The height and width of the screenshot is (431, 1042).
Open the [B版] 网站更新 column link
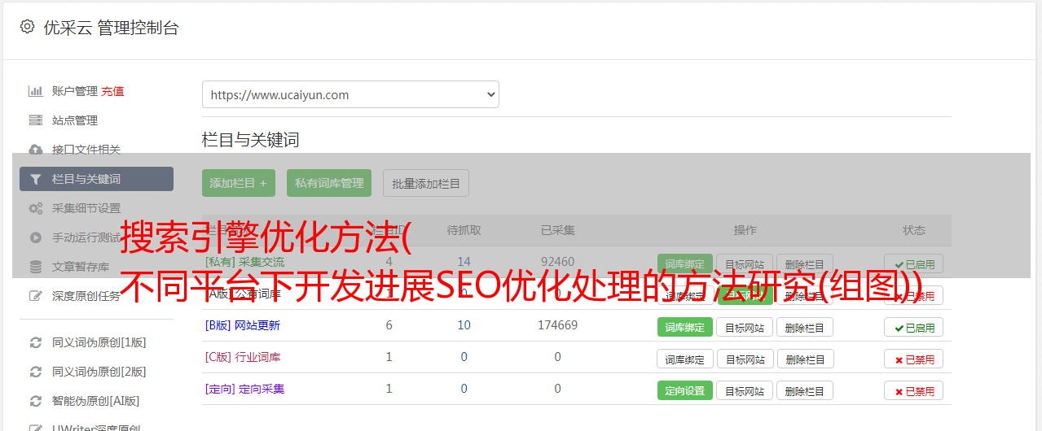point(243,325)
